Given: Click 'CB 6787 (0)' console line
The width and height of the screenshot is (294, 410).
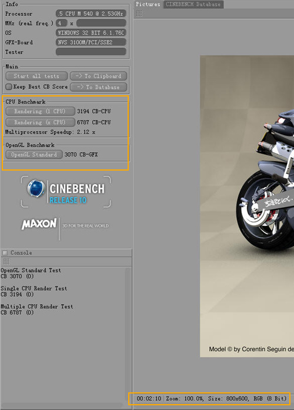Looking at the screenshot, I should [17, 312].
